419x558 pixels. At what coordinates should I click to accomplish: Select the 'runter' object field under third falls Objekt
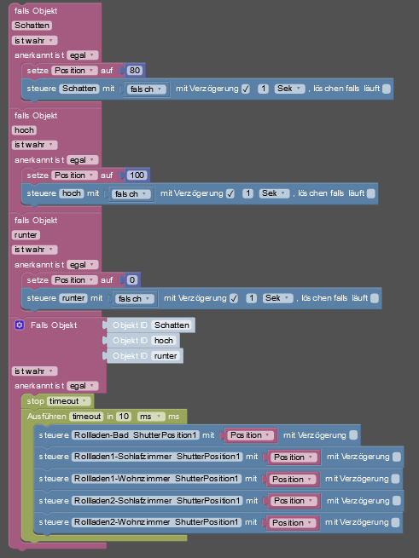[x=26, y=235]
